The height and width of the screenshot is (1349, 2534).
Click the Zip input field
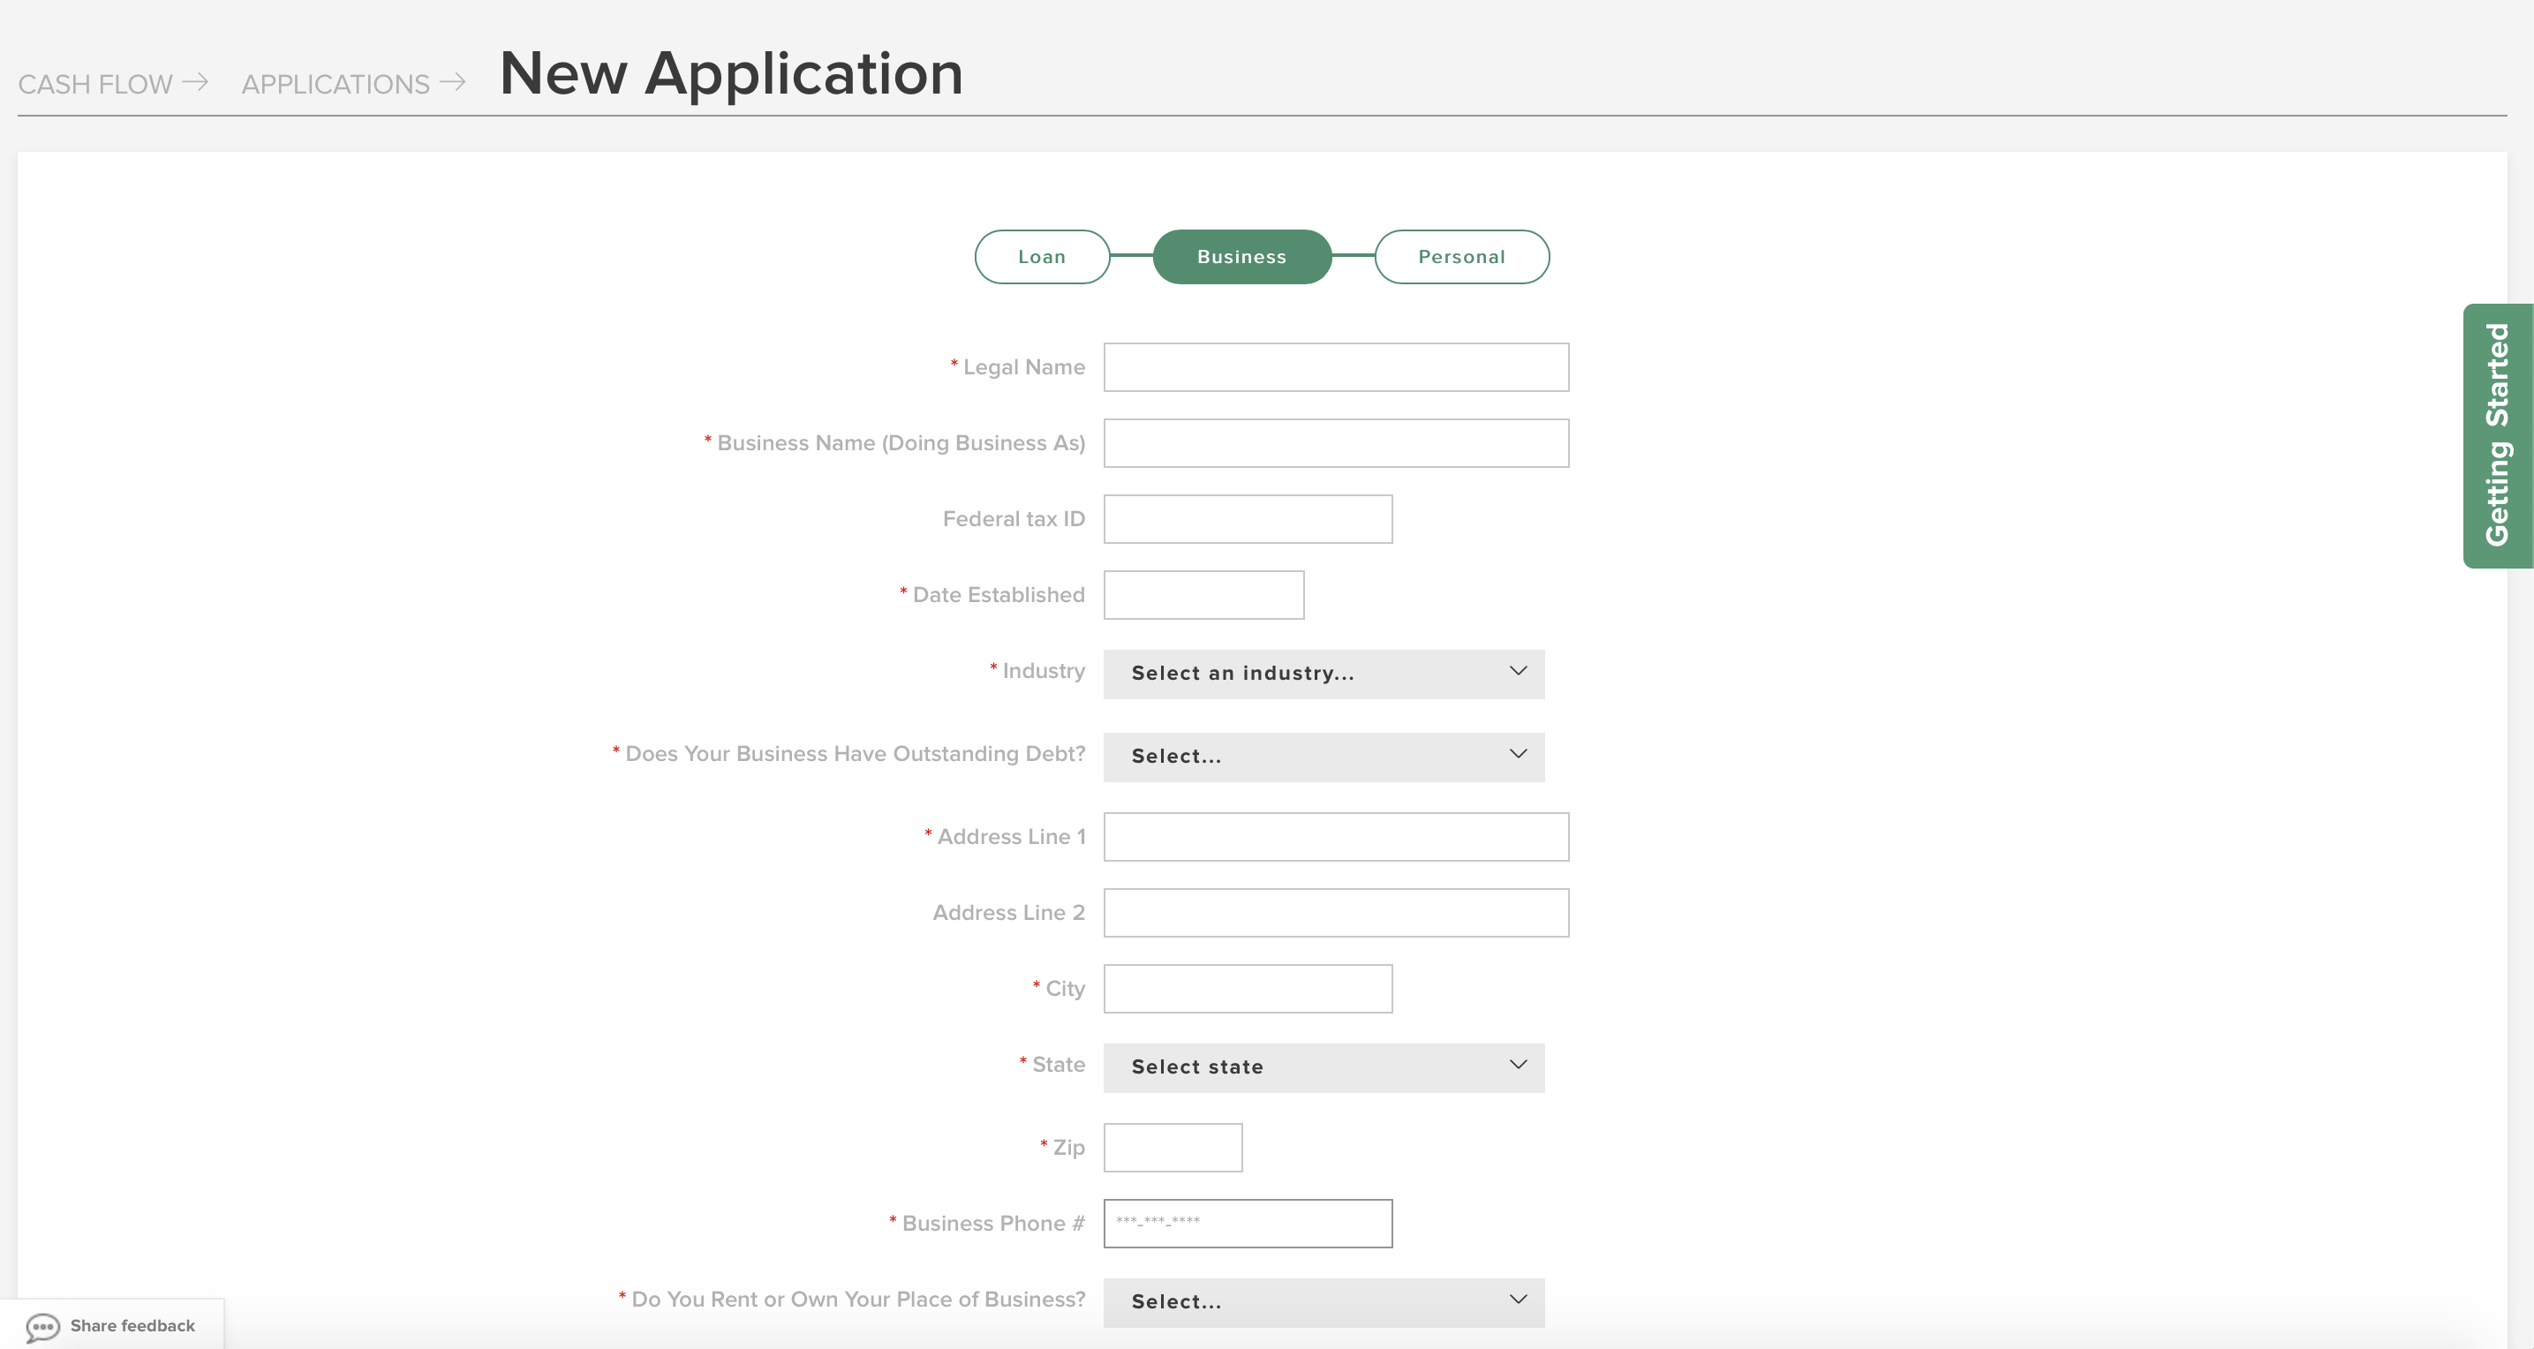tap(1173, 1148)
